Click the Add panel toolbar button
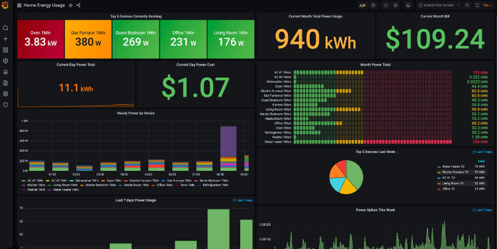Screen dimensions: 497x249 click(x=362, y=5)
